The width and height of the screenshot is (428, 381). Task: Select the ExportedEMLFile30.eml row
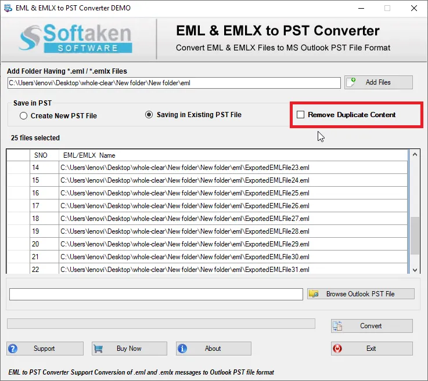point(207,257)
